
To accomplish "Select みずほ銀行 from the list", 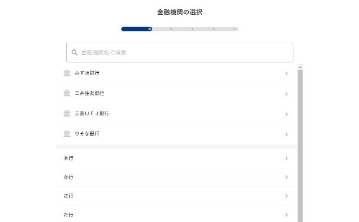I will (87, 73).
